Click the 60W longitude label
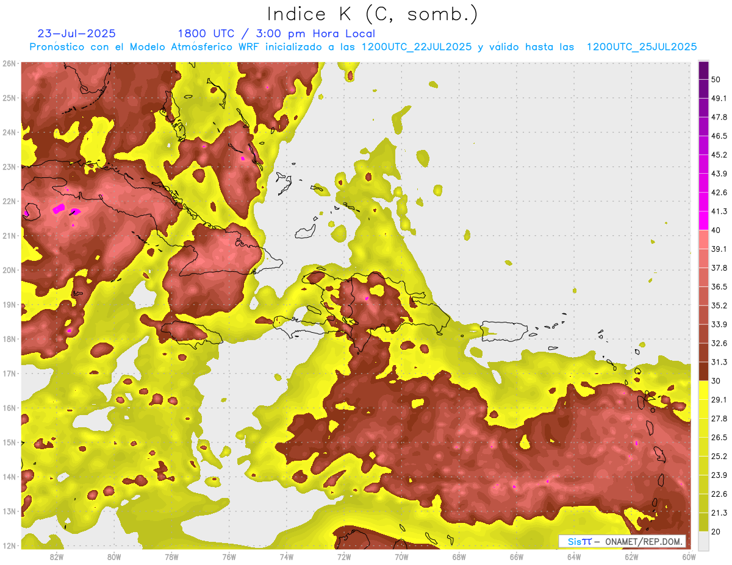The image size is (732, 565). [x=689, y=557]
